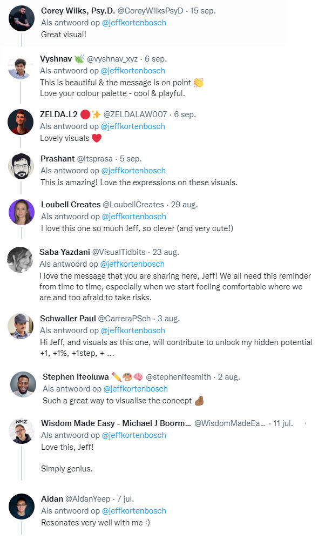
Task: Click Schwaller Paul's avatar
Action: click(21, 326)
